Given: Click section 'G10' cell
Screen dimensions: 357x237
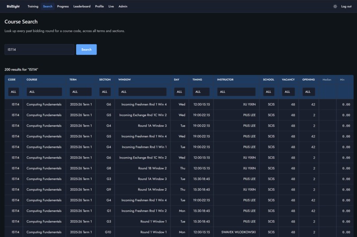Looking at the screenshot, I should (108, 232).
